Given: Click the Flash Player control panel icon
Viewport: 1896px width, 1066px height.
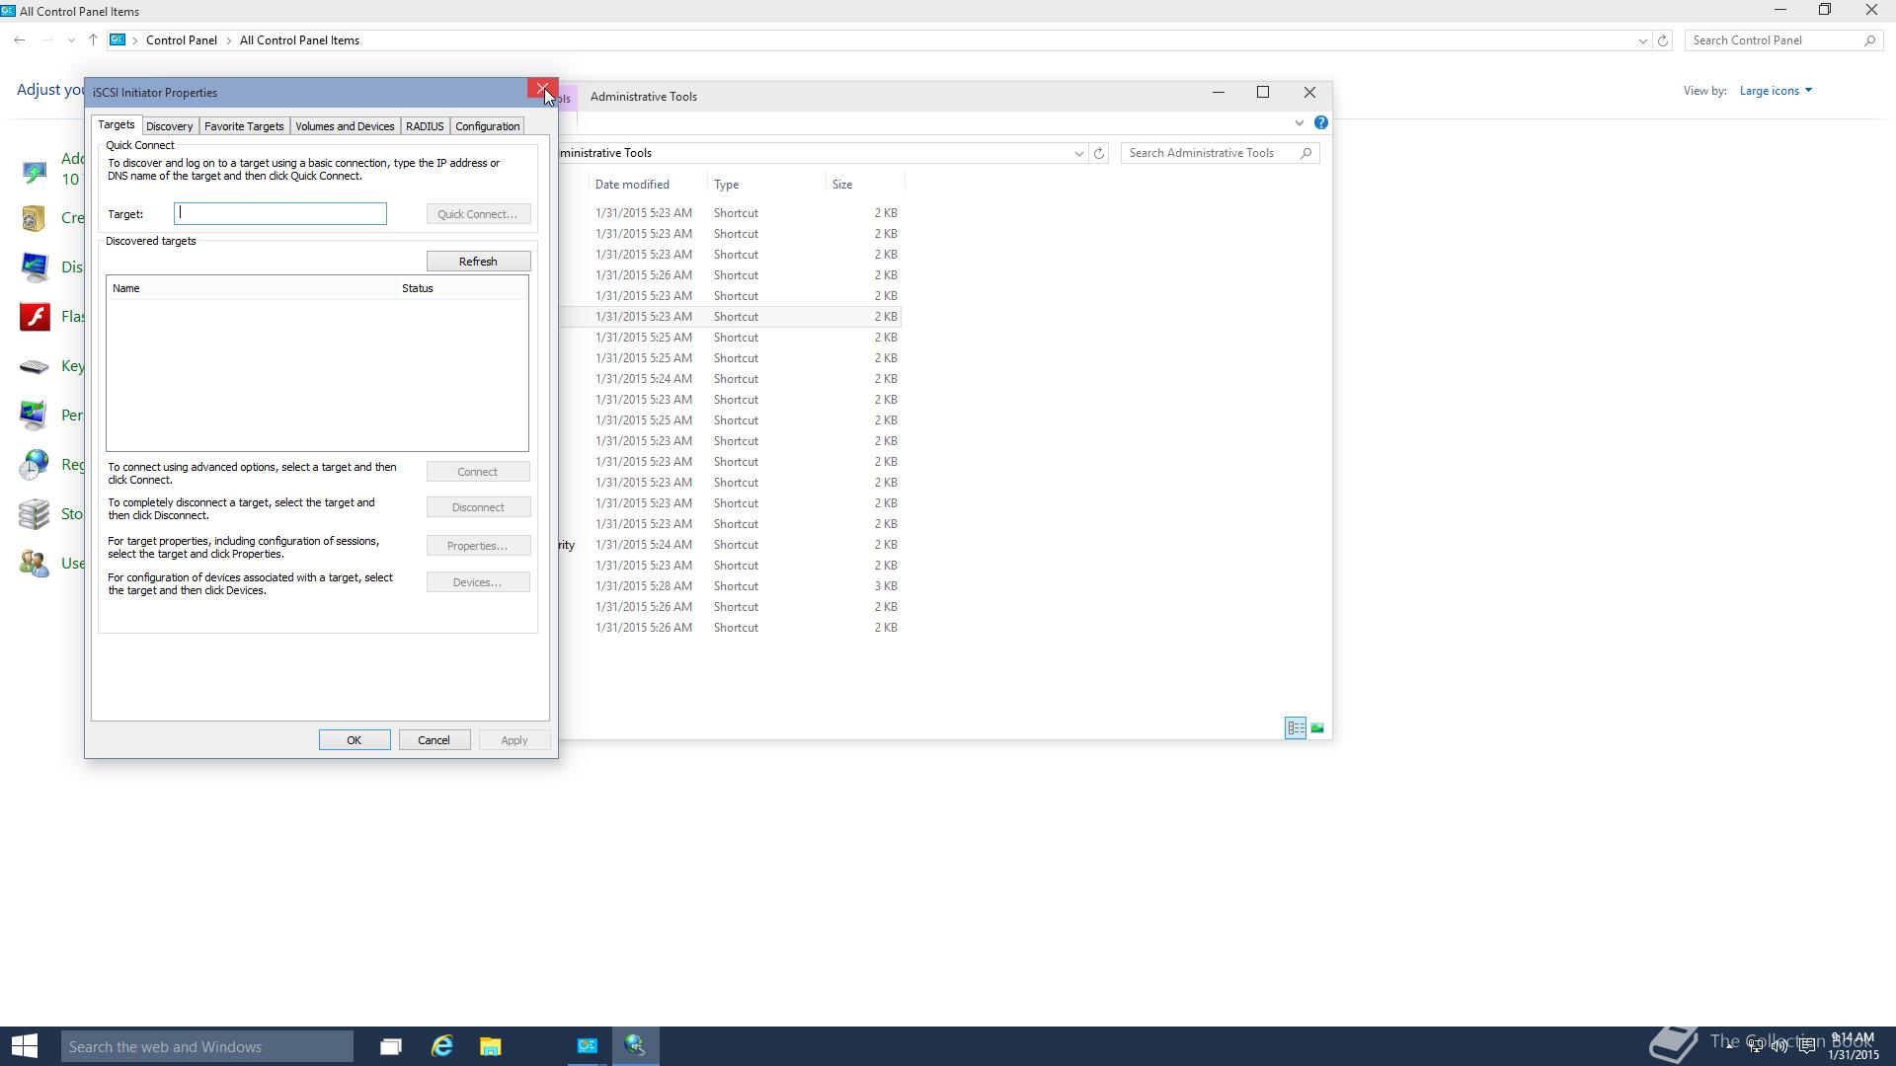Looking at the screenshot, I should click(x=35, y=317).
